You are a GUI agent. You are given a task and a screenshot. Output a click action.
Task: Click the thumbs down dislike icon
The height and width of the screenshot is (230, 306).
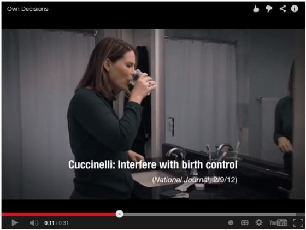pyautogui.click(x=269, y=9)
